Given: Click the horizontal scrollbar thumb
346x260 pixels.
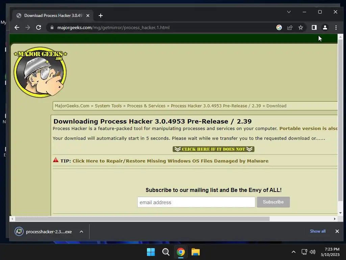Looking at the screenshot, I should (x=142, y=219).
